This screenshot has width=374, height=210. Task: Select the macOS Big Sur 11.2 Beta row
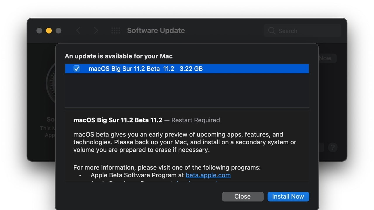[x=187, y=69]
